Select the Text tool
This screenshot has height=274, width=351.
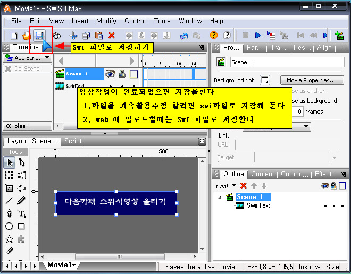pyautogui.click(x=21, y=213)
